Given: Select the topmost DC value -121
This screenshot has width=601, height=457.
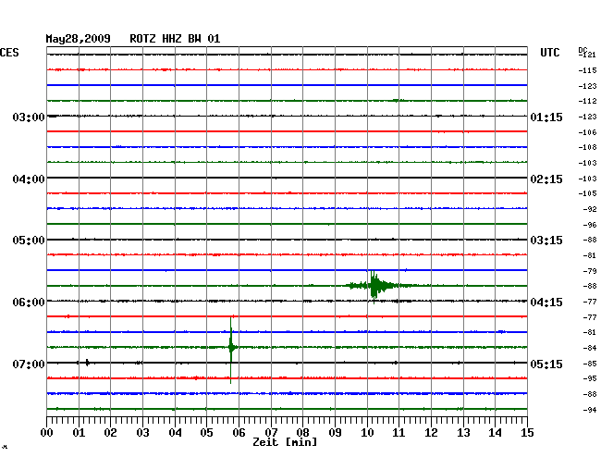Looking at the screenshot, I should click(x=587, y=55).
